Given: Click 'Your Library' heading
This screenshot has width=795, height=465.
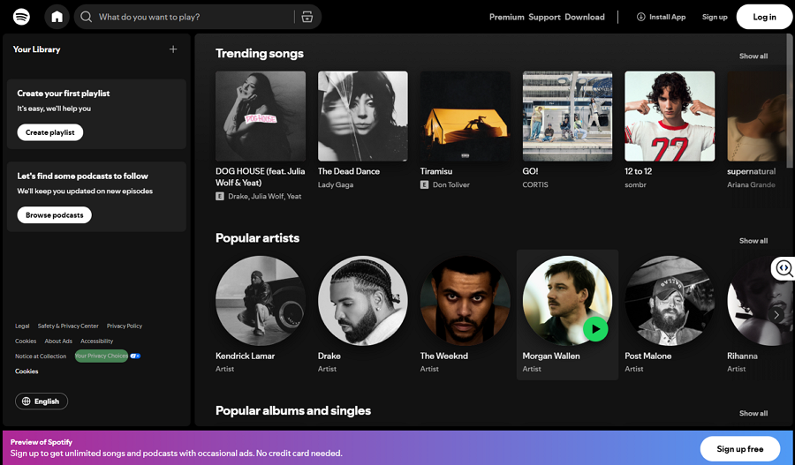Looking at the screenshot, I should click(36, 49).
